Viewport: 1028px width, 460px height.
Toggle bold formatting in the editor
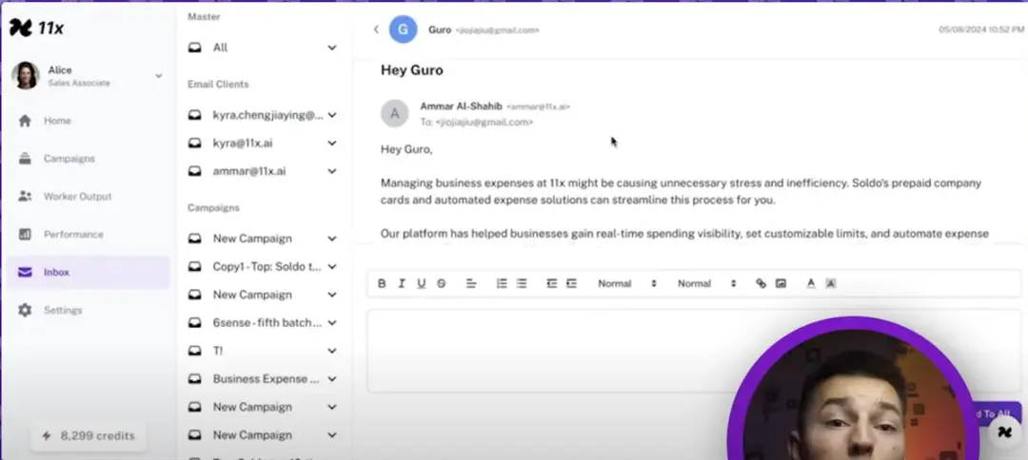tap(382, 284)
